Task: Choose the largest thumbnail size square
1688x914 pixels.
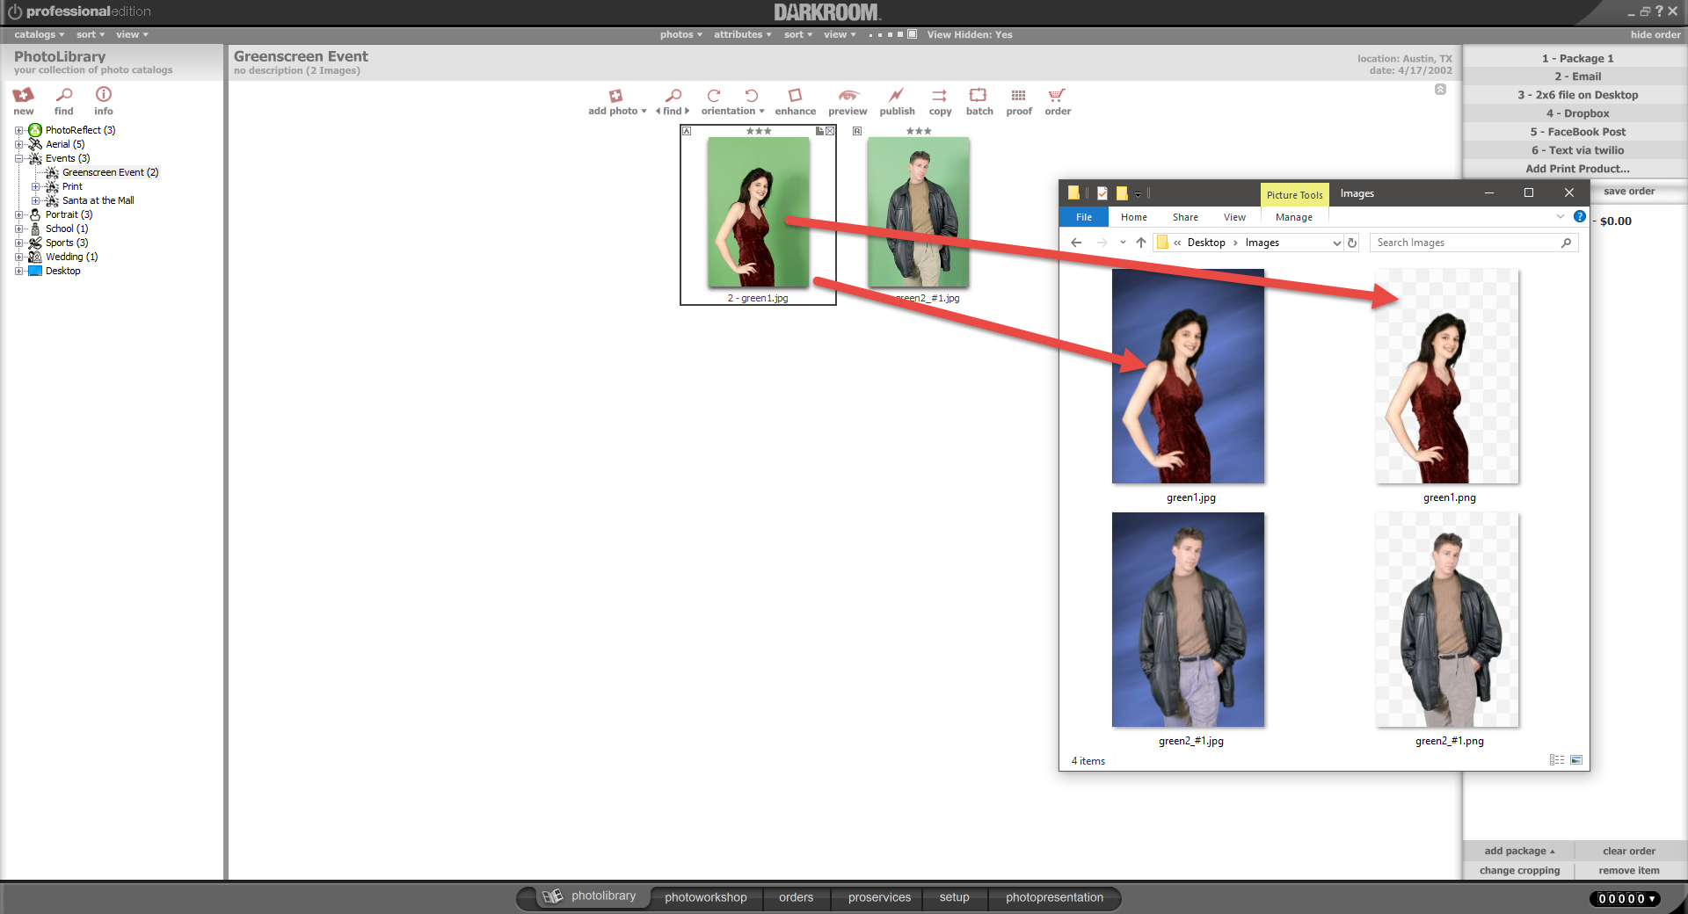Action: tap(913, 34)
